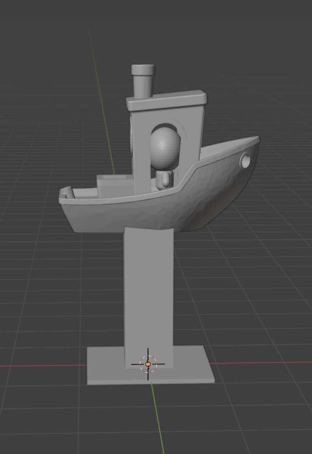Click the circular hawse hole on the bow

click(246, 161)
